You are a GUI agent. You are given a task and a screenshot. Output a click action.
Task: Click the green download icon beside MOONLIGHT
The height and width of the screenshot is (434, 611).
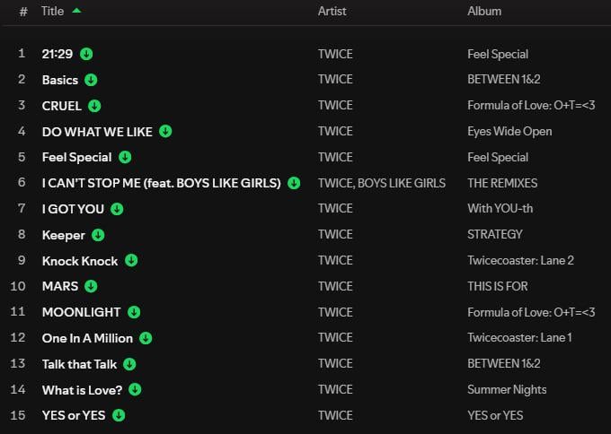click(134, 312)
